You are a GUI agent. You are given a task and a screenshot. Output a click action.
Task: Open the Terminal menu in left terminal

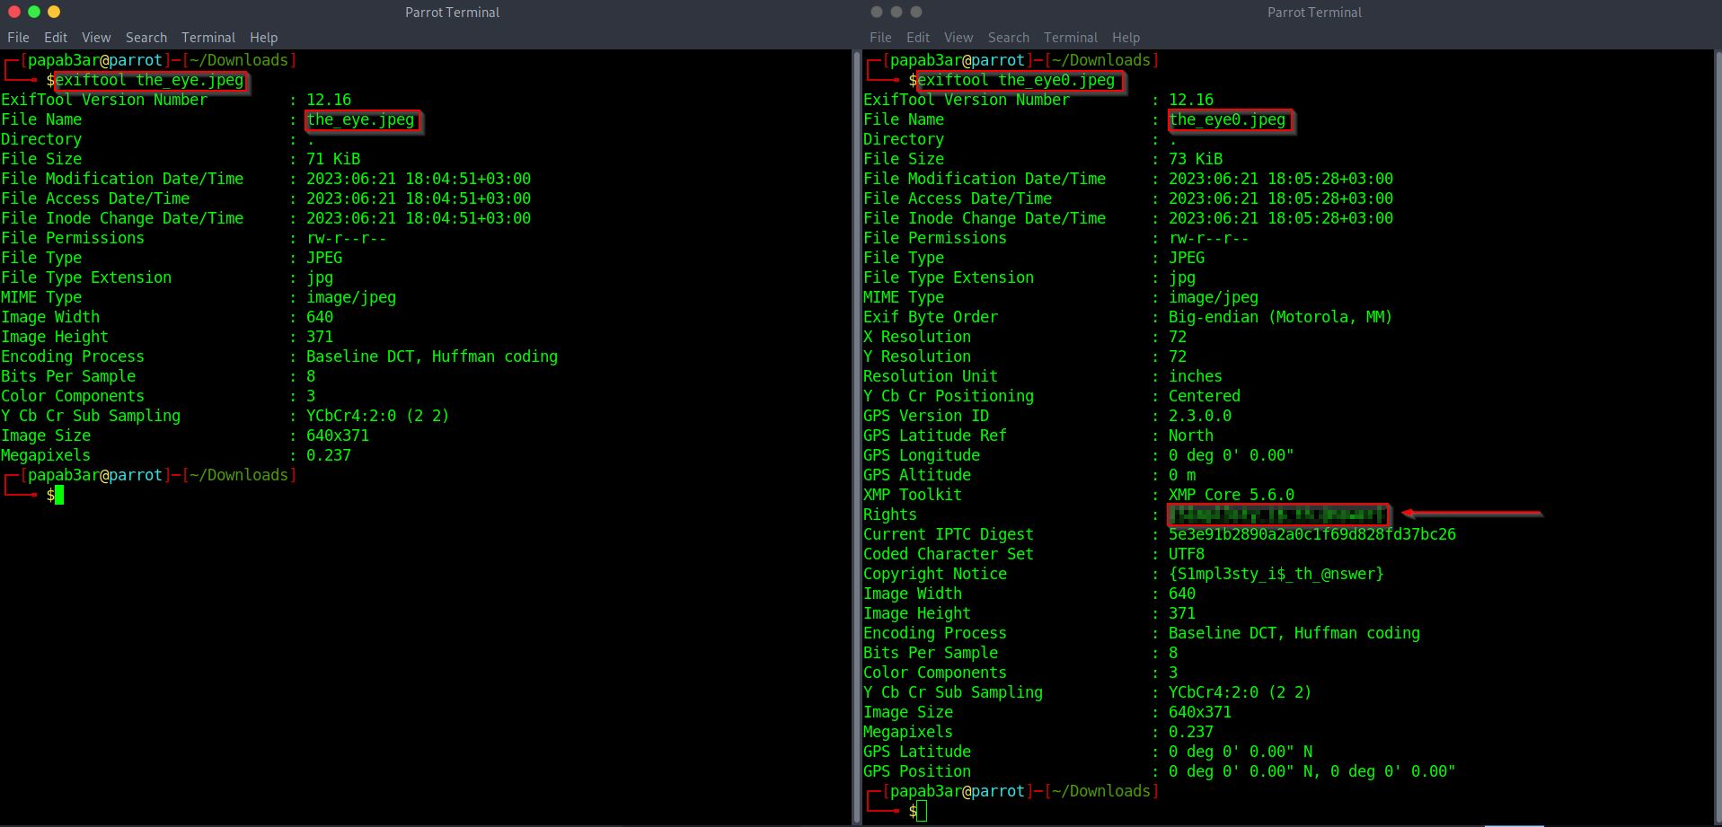click(x=208, y=38)
